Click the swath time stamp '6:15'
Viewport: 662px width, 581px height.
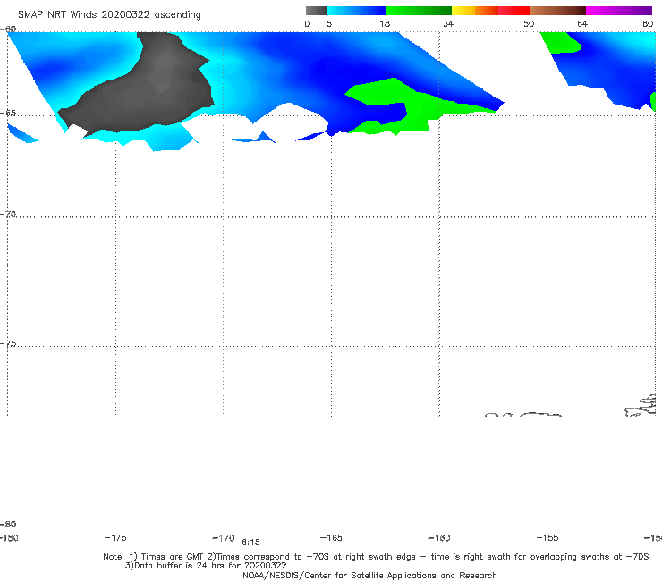(x=250, y=543)
